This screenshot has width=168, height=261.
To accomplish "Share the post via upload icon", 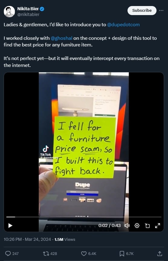I will tap(160, 253).
